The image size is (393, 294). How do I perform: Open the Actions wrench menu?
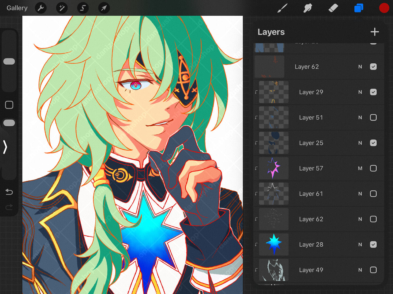pos(41,8)
